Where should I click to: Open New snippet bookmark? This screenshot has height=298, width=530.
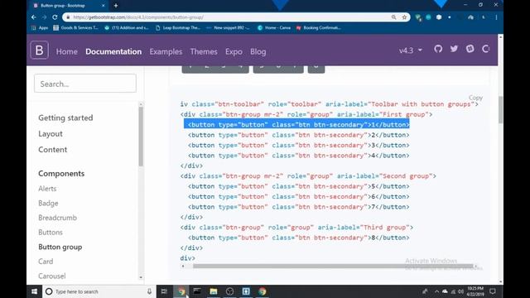[228, 27]
